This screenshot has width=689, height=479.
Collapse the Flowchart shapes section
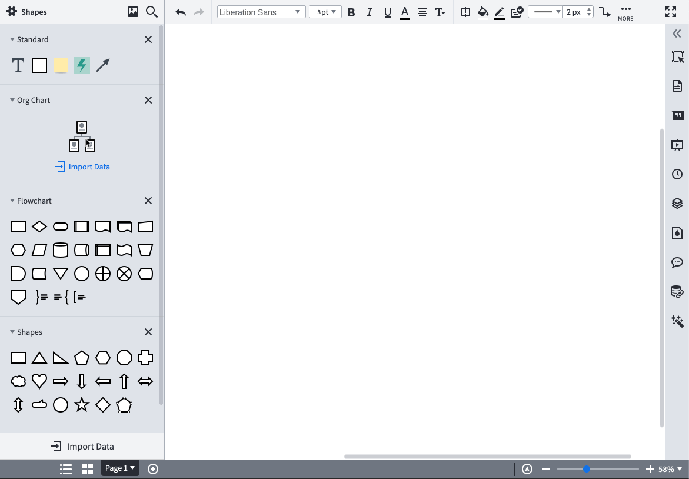(12, 200)
